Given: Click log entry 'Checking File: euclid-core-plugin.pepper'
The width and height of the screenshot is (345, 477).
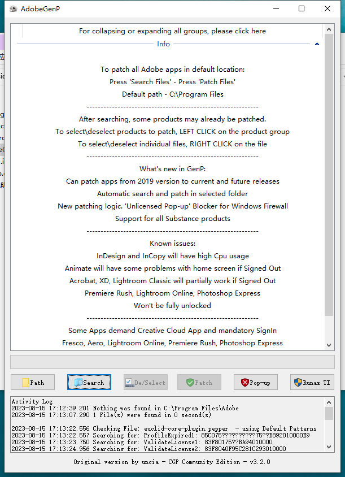Looking at the screenshot, I should [164, 428].
